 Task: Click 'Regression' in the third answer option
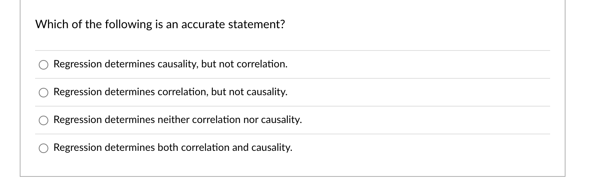(78, 120)
